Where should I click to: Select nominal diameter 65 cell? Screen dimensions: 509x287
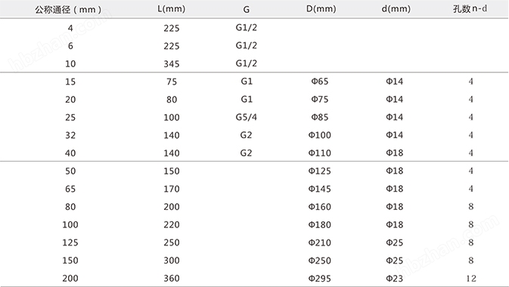point(70,189)
